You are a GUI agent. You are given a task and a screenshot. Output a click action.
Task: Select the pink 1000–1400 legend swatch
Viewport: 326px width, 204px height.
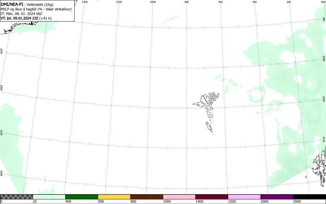coord(179,197)
